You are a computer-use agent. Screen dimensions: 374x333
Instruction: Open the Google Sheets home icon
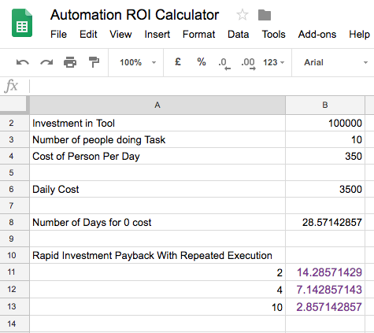pos(22,23)
